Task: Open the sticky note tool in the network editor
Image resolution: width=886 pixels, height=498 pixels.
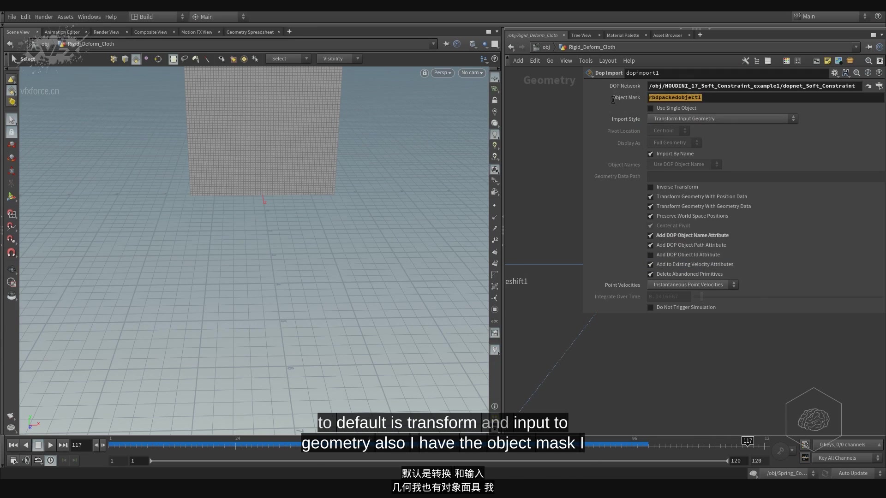Action: (827, 60)
